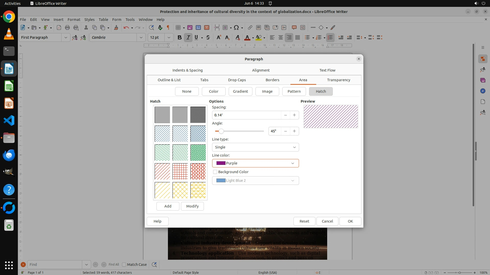Click the Insert Special Character omega icon
Image resolution: width=490 pixels, height=275 pixels.
click(236, 28)
